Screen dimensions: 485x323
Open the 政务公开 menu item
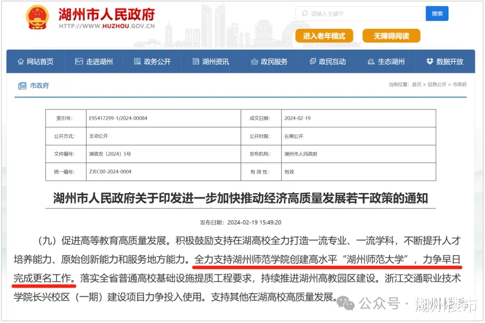click(x=153, y=62)
